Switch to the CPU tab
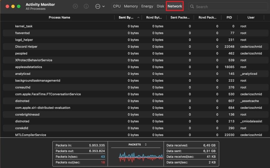Screen dimensions: 270x168 (117, 6)
